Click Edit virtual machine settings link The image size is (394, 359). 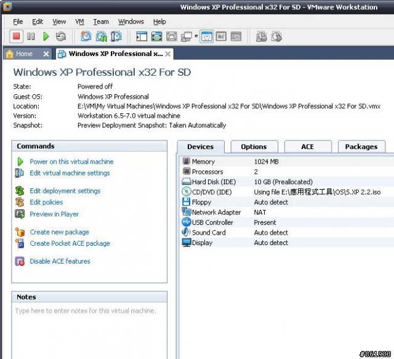click(70, 173)
